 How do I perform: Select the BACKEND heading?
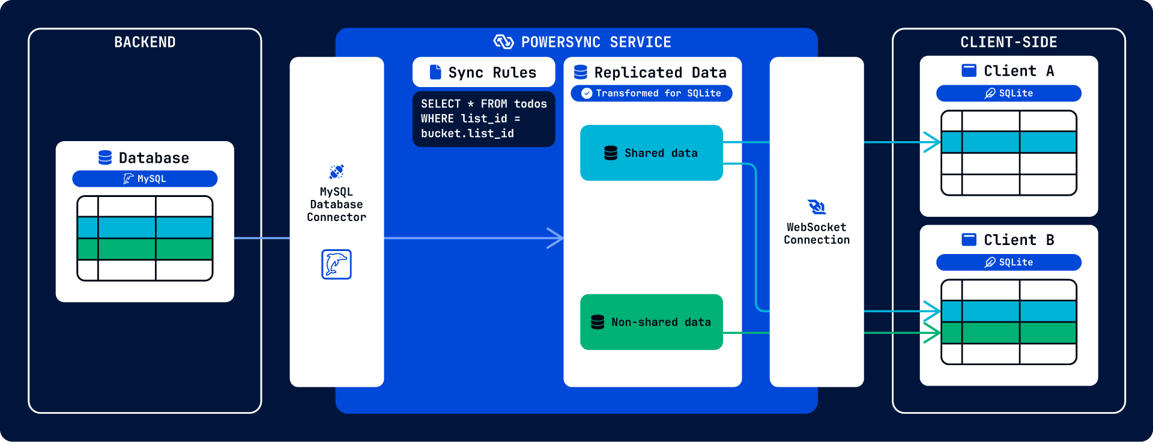[x=145, y=42]
